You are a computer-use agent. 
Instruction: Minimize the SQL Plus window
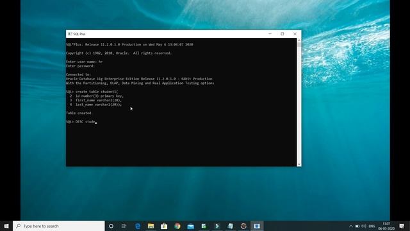pos(270,34)
